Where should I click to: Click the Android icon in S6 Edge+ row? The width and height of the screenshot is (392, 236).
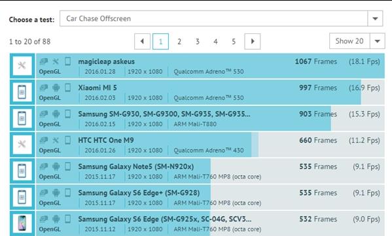click(x=56, y=193)
